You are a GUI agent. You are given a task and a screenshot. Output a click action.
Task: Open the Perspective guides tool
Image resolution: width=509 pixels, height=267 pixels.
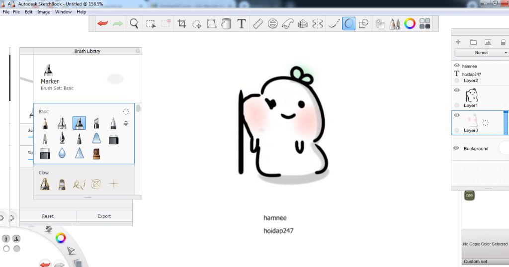click(x=303, y=23)
